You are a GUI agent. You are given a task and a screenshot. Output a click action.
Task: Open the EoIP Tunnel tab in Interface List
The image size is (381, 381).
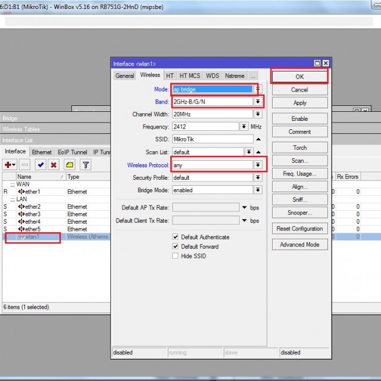click(73, 152)
